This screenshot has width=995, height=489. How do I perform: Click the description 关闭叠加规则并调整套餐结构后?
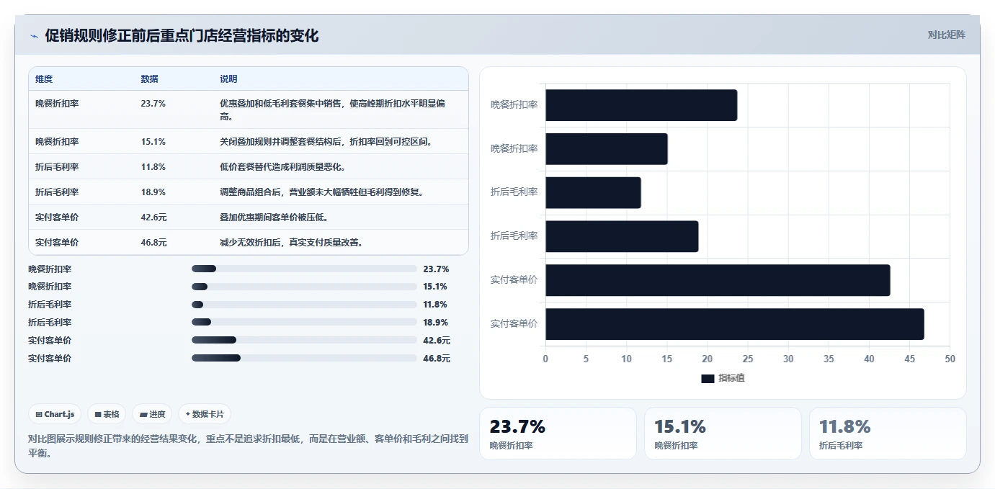click(x=326, y=142)
